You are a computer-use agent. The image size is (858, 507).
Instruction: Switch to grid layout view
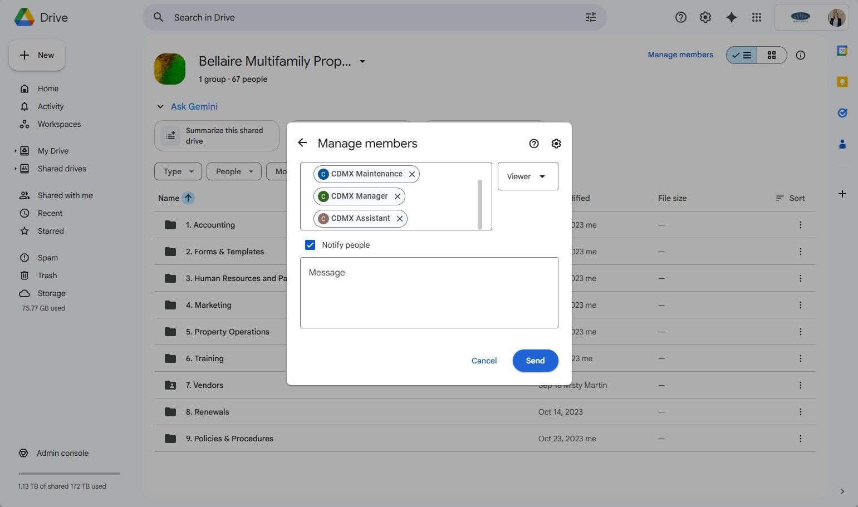point(771,55)
